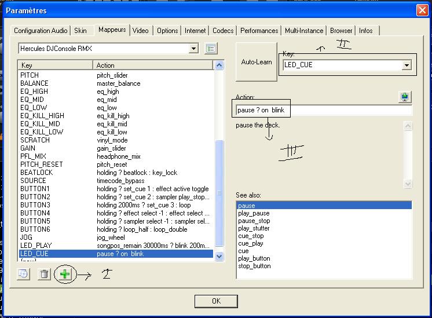Viewport: 432px width, 318px height.
Task: Click the icon left of trash can
Action: point(23,274)
